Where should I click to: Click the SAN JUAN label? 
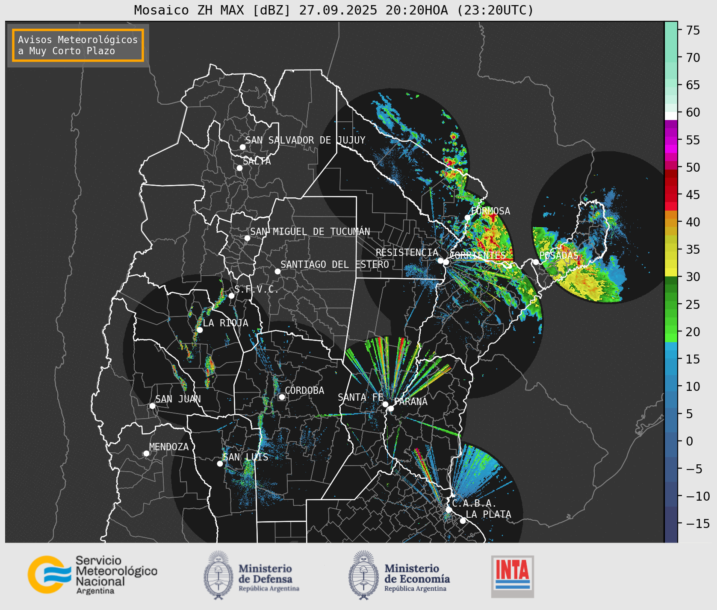(x=178, y=399)
